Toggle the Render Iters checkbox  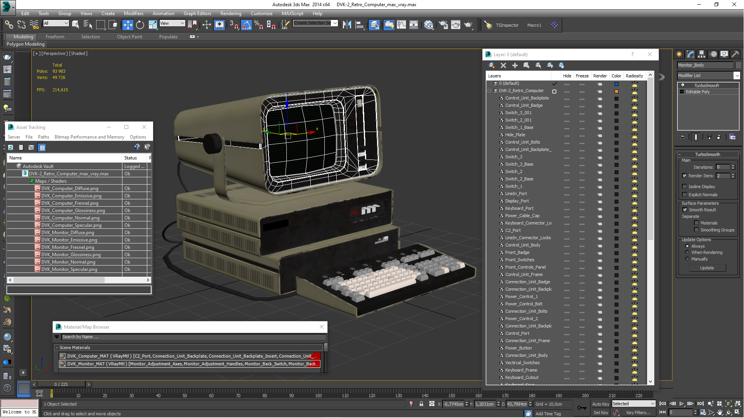684,175
